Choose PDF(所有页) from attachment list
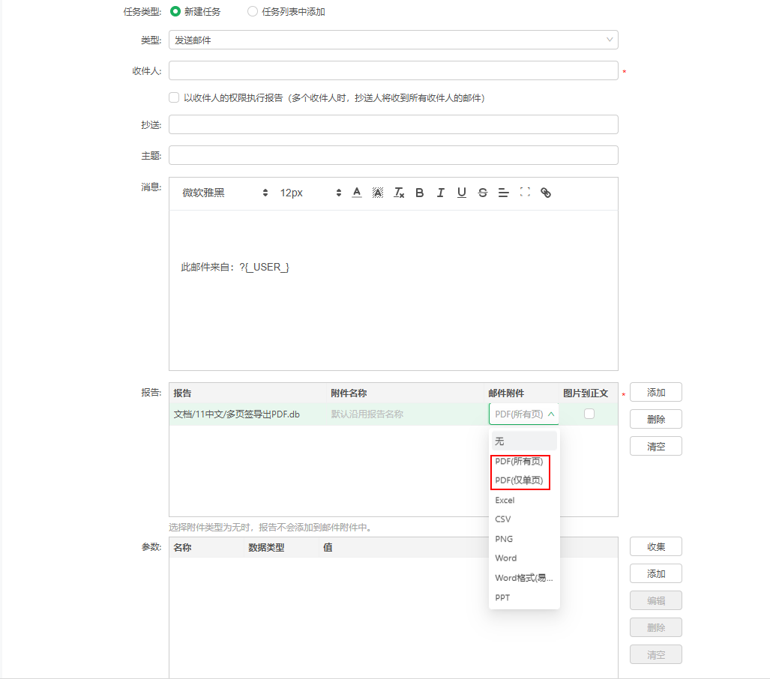 pyautogui.click(x=524, y=461)
